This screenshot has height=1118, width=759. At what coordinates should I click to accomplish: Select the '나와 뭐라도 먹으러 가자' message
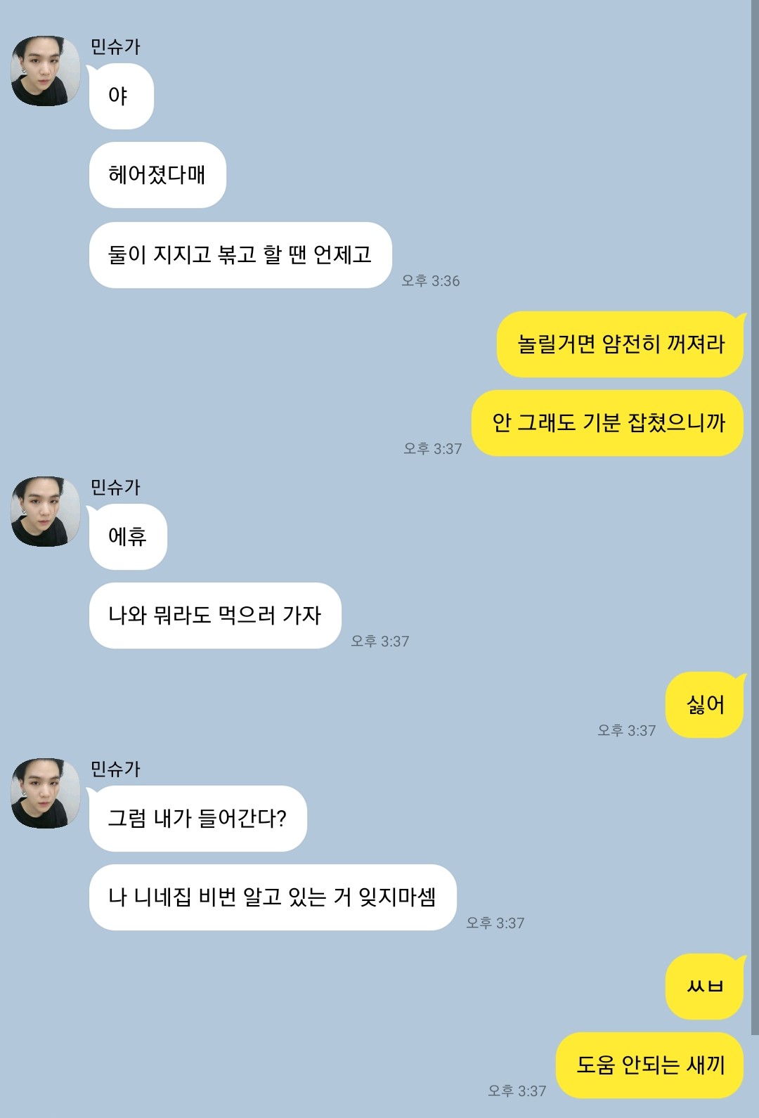point(215,616)
